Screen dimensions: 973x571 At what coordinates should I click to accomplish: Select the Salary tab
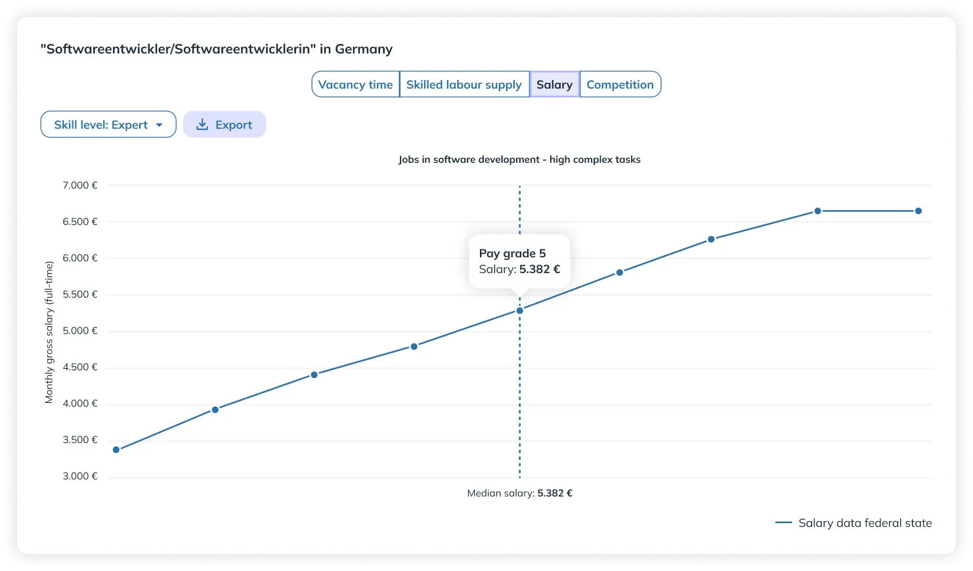pyautogui.click(x=554, y=85)
